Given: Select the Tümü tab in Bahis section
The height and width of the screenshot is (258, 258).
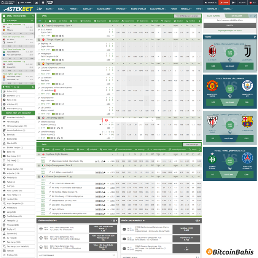Looking at the screenshot, I should [x=46, y=150].
